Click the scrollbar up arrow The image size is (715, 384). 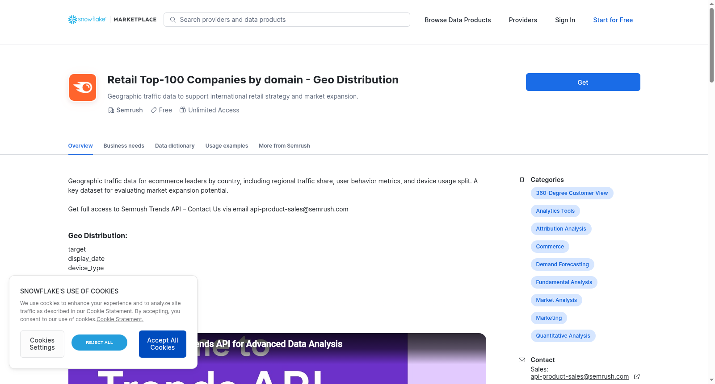[x=711, y=4]
